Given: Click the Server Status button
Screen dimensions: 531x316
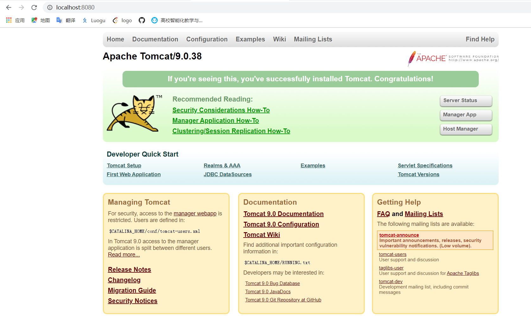Looking at the screenshot, I should point(466,101).
